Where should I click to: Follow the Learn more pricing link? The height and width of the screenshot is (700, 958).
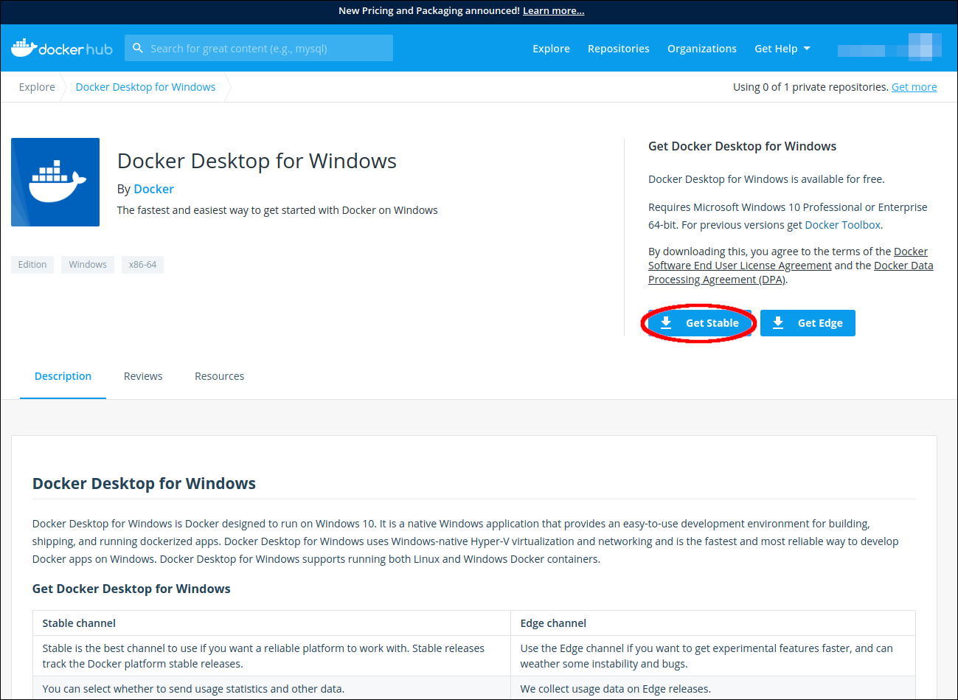point(554,11)
